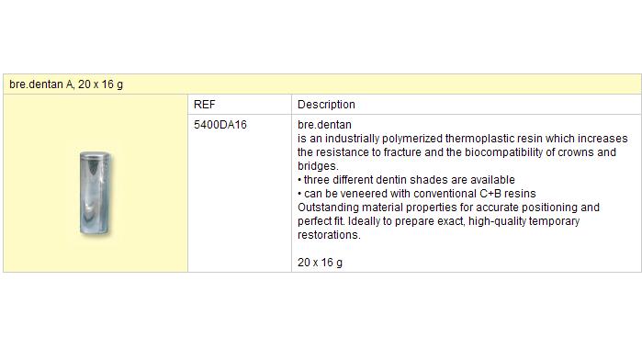Click the 'Outstanding material properties' sentence
Viewport: 642px width, 359px height.
point(449,208)
